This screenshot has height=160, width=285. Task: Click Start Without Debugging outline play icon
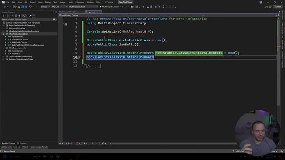tap(122, 7)
